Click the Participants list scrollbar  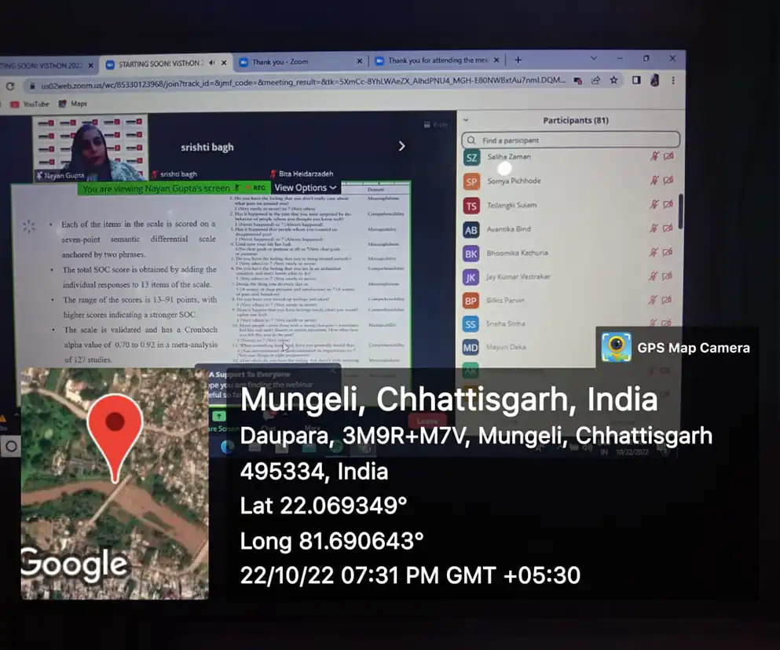tap(680, 211)
